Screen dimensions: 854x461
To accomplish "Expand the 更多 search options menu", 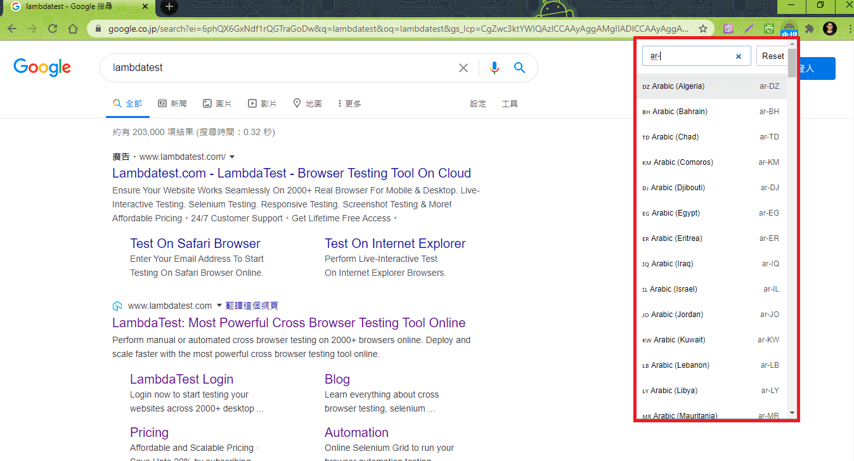I will [x=349, y=103].
